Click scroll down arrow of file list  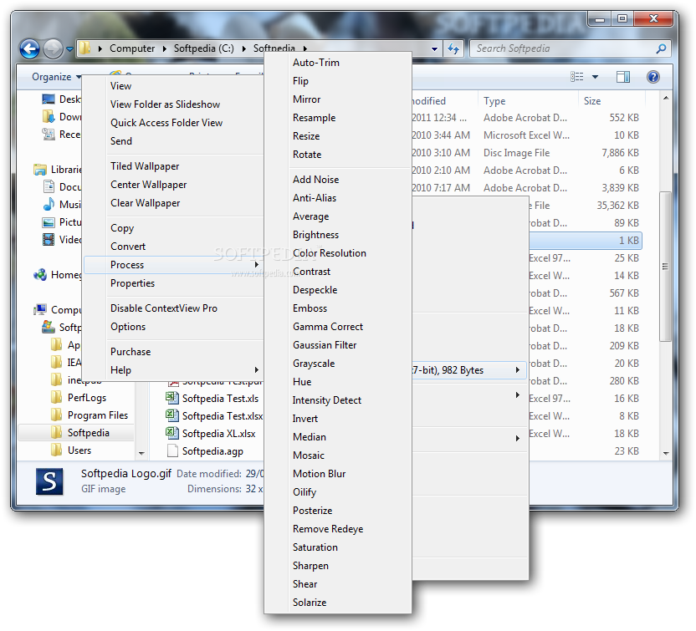(x=665, y=453)
